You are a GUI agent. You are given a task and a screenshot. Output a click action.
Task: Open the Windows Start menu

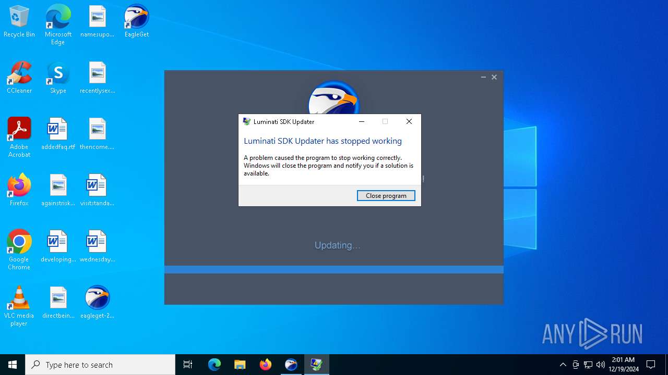point(13,365)
